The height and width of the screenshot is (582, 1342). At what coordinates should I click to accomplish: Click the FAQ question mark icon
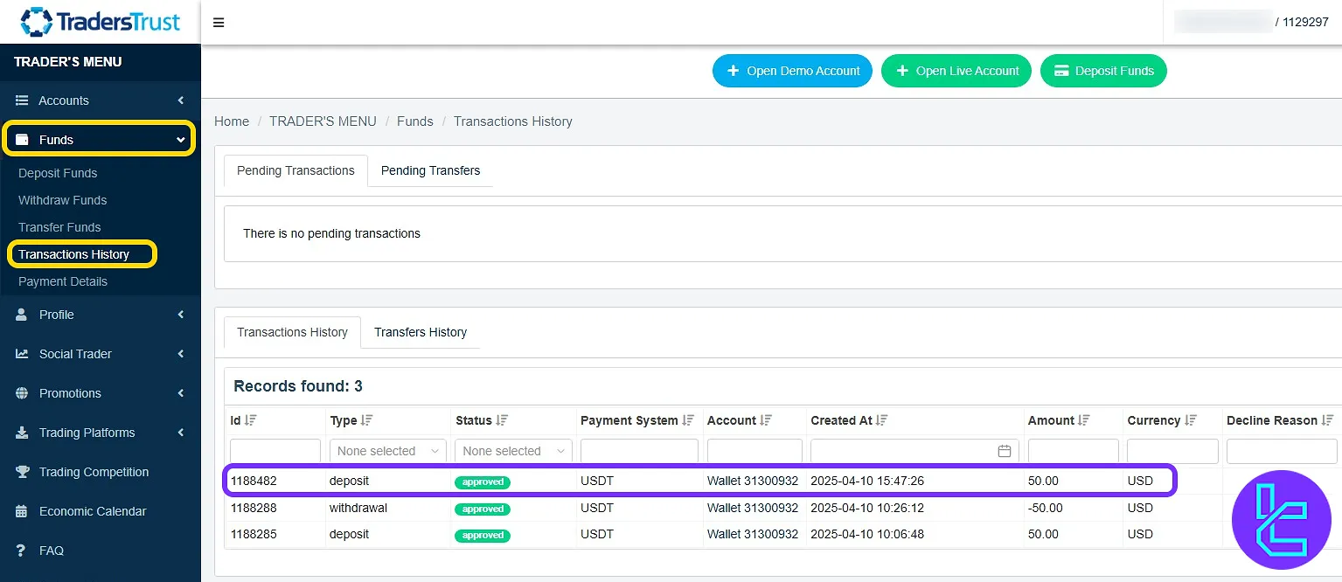pyautogui.click(x=22, y=551)
